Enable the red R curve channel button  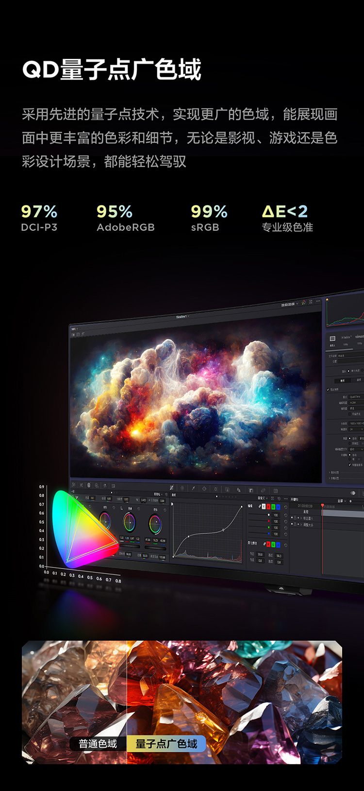point(268,507)
